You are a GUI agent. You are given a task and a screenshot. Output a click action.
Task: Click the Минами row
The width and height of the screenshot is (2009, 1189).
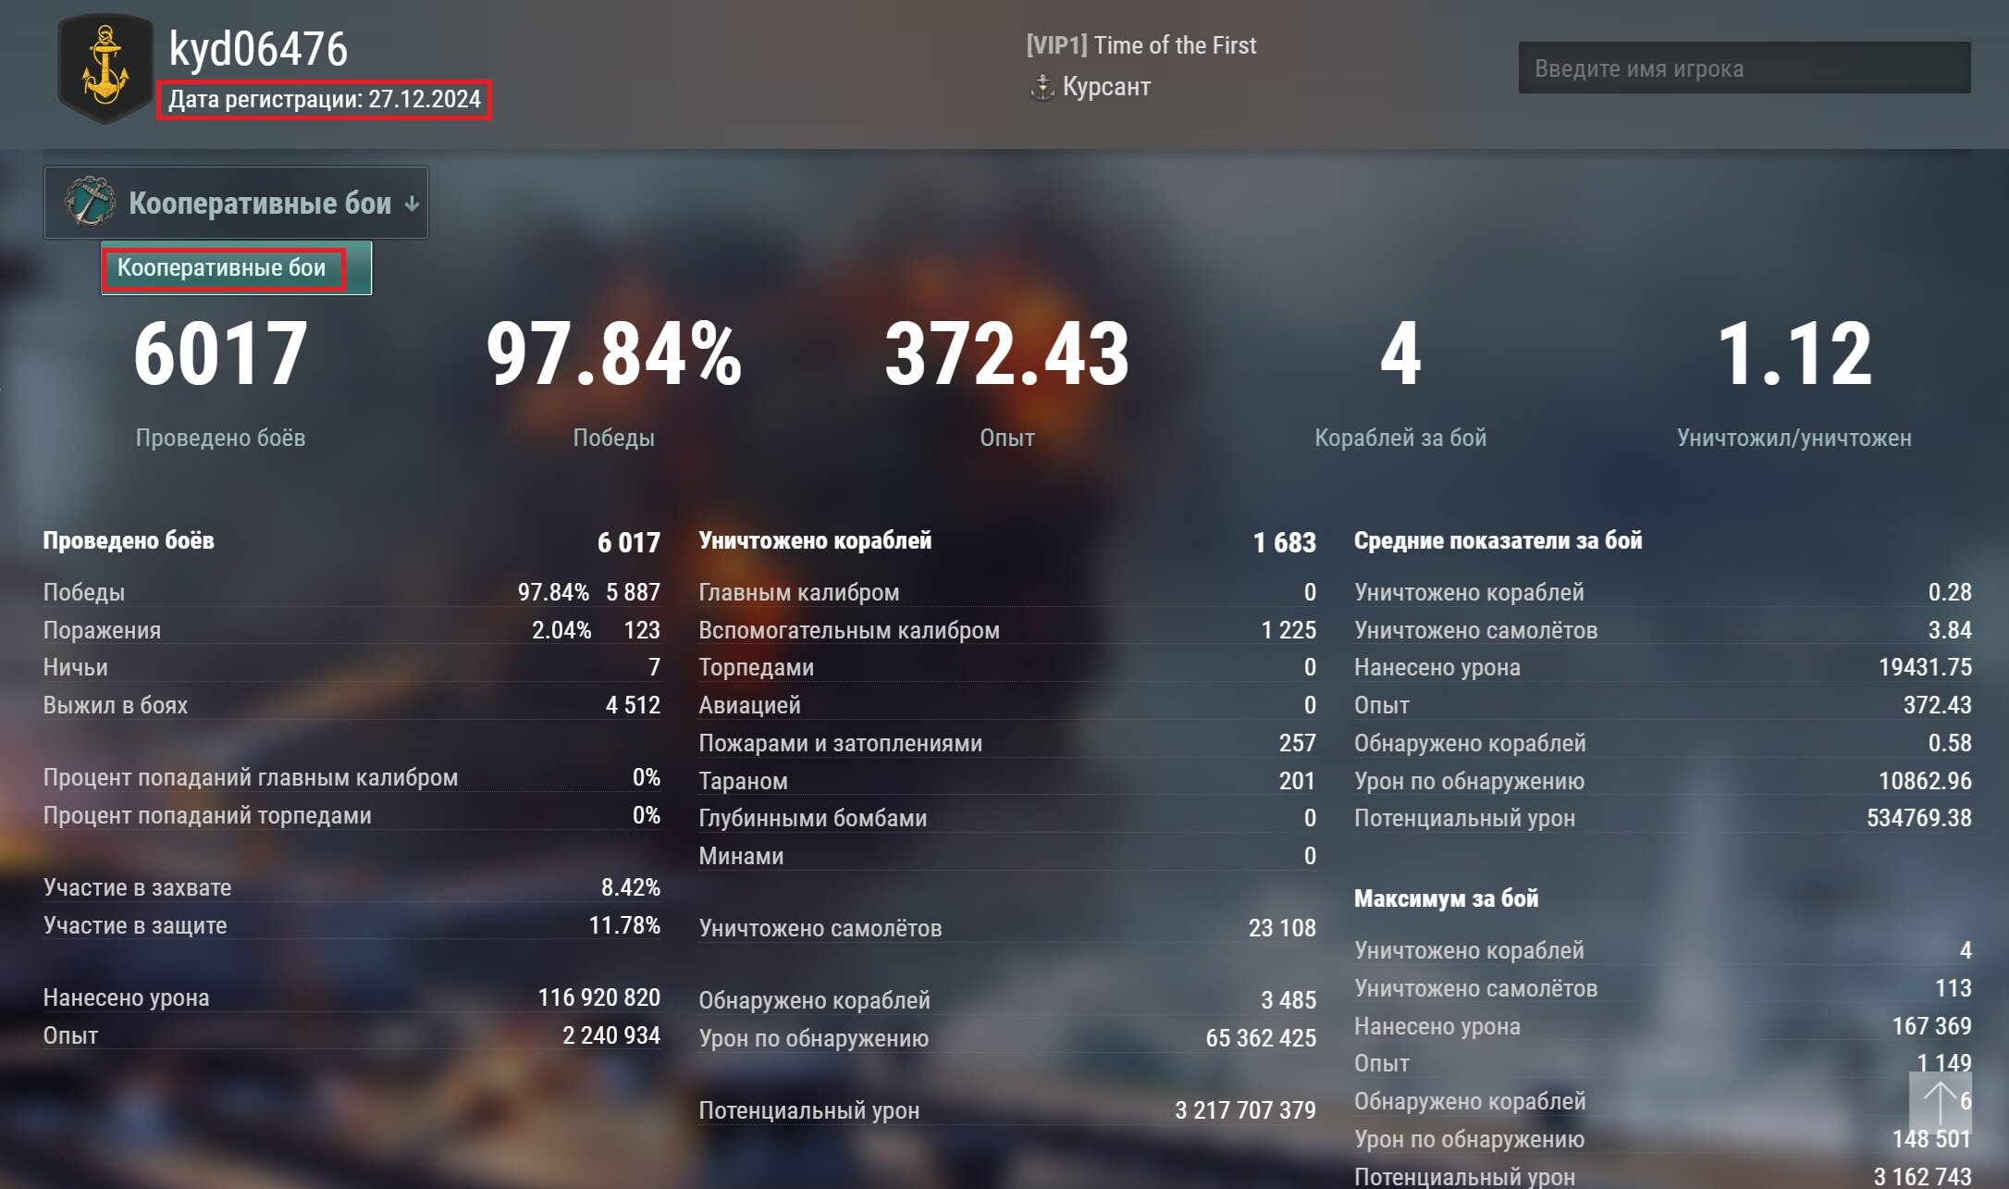(x=1007, y=856)
